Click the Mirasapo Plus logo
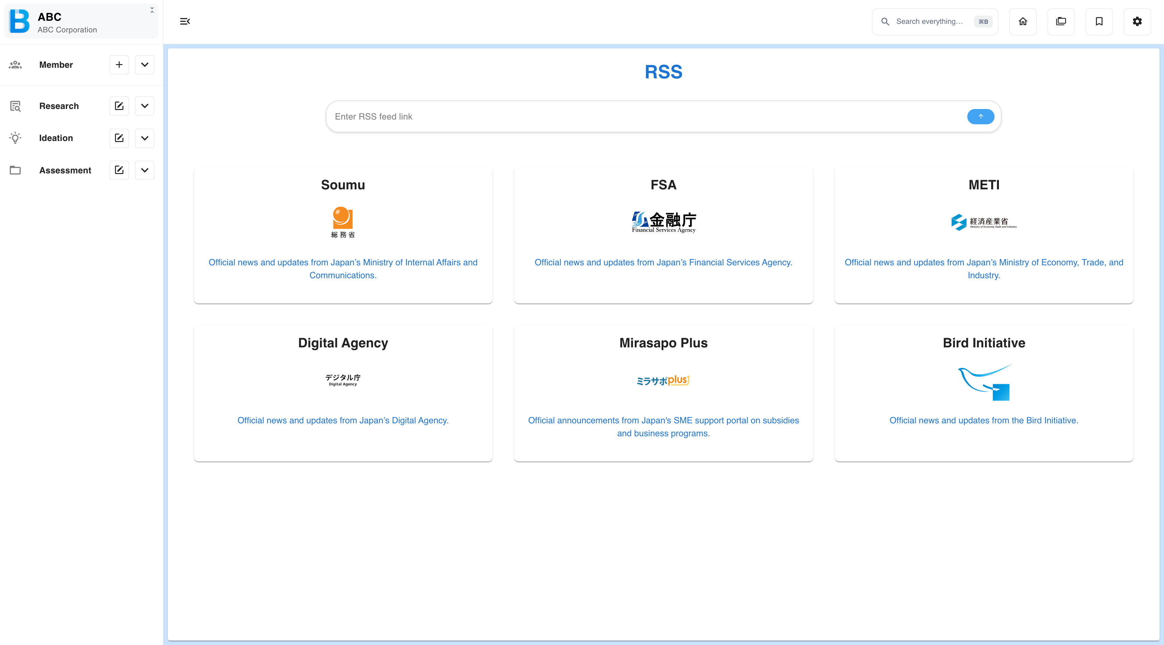The image size is (1164, 645). [x=663, y=380]
